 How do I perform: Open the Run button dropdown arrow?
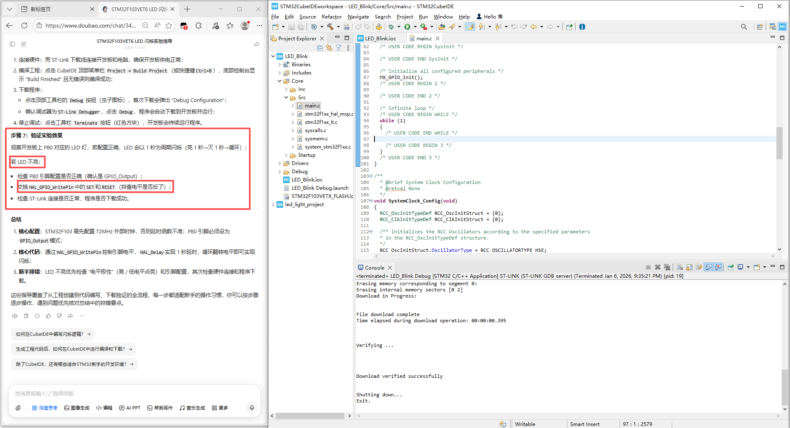[415, 27]
